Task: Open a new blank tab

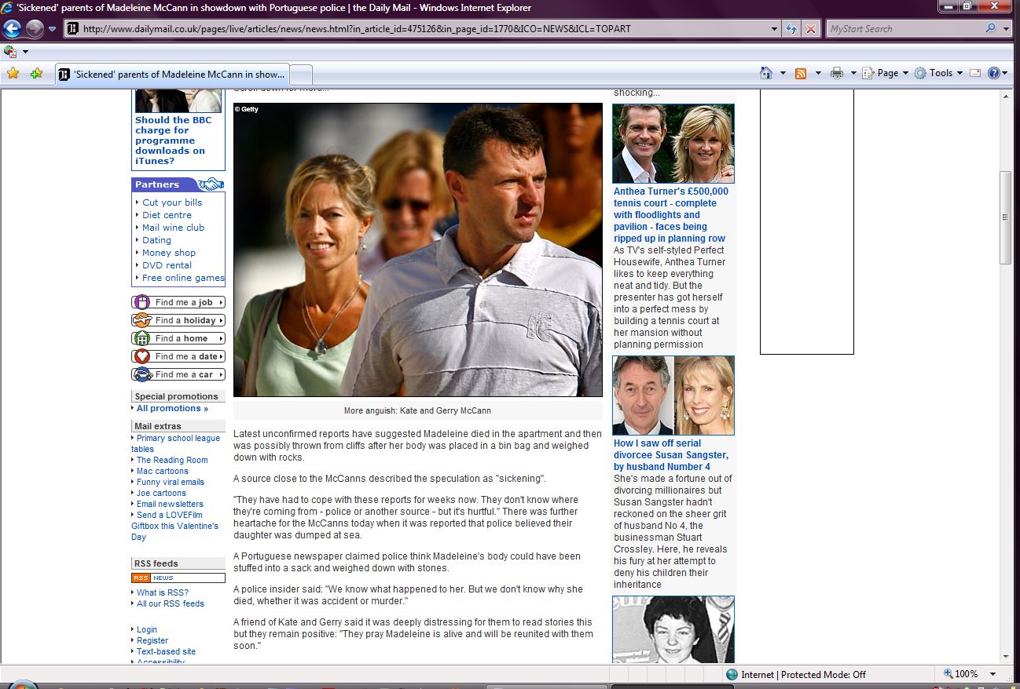Action: [x=302, y=75]
